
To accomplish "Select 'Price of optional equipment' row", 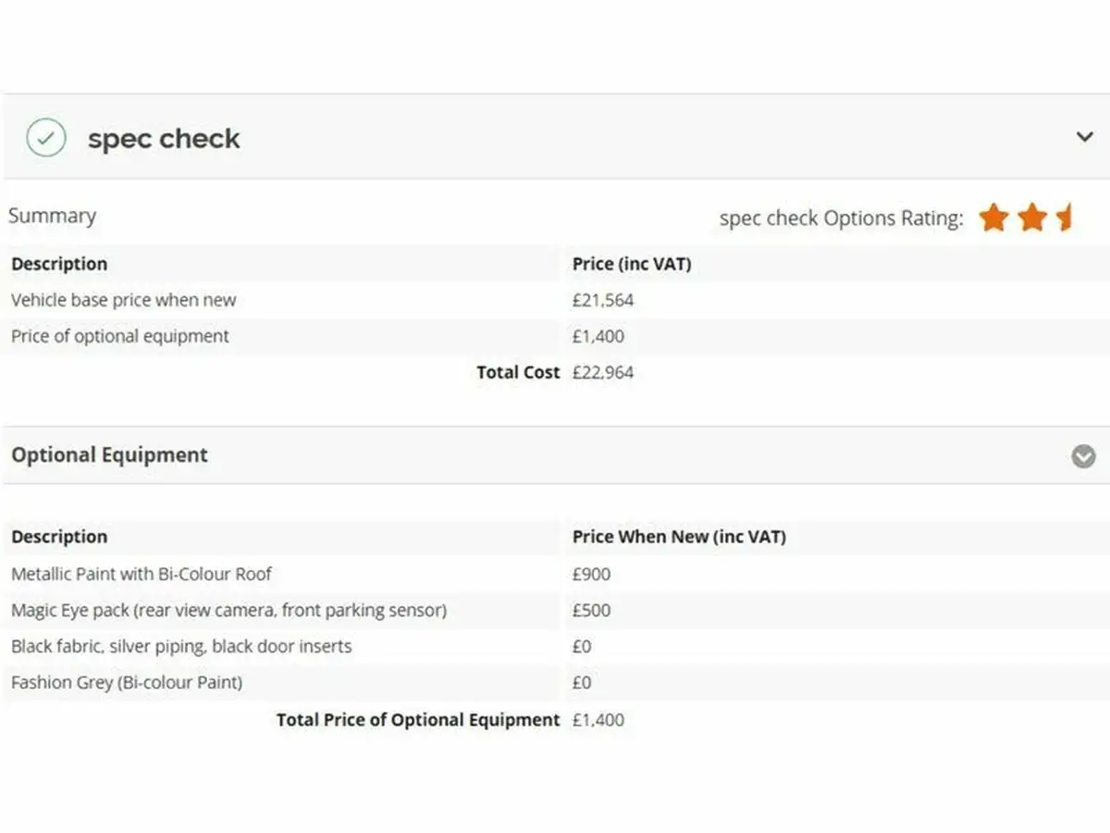I will point(555,336).
